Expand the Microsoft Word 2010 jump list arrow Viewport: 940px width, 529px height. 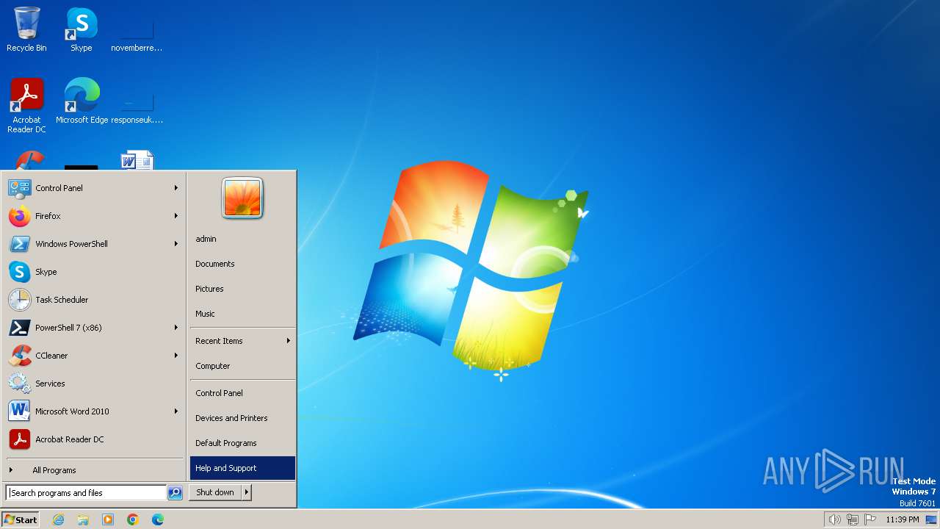[x=176, y=411]
